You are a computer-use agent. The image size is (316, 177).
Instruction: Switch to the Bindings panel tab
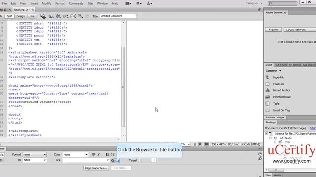click(270, 122)
